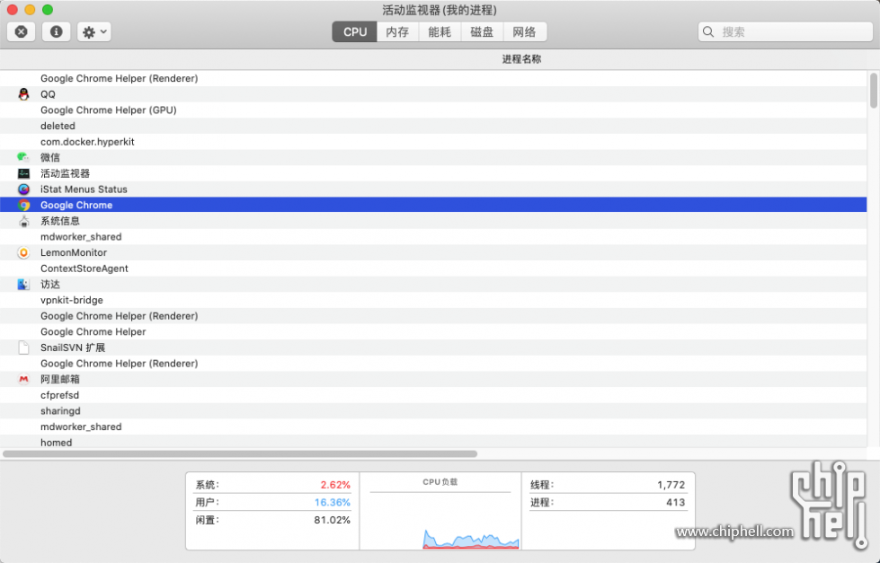Image resolution: width=880 pixels, height=563 pixels.
Task: Click the Google Chrome icon
Action: [x=23, y=206]
